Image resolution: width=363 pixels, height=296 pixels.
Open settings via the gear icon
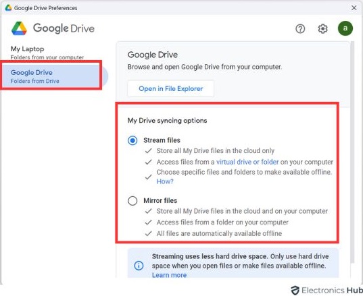322,28
